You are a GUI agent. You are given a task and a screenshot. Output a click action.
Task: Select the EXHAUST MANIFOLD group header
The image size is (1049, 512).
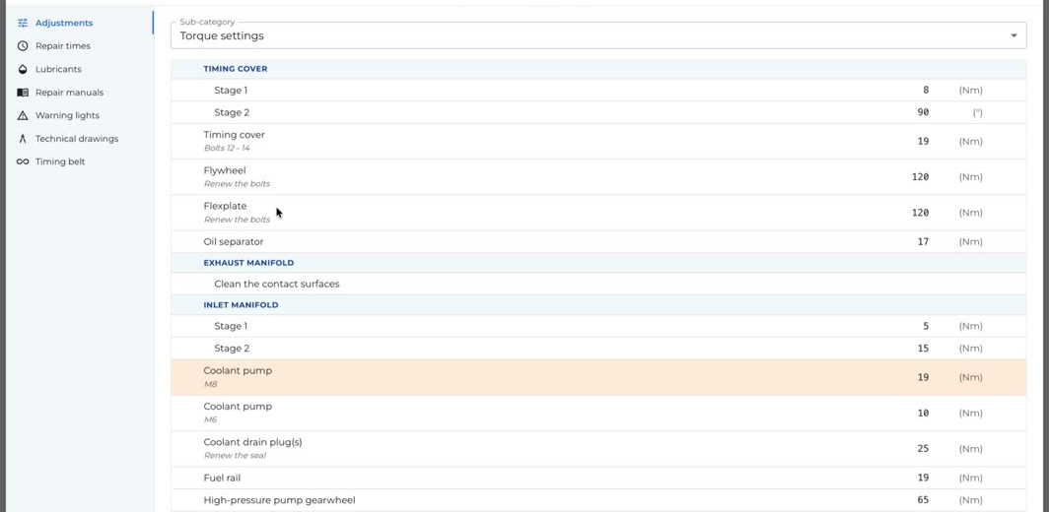598,263
